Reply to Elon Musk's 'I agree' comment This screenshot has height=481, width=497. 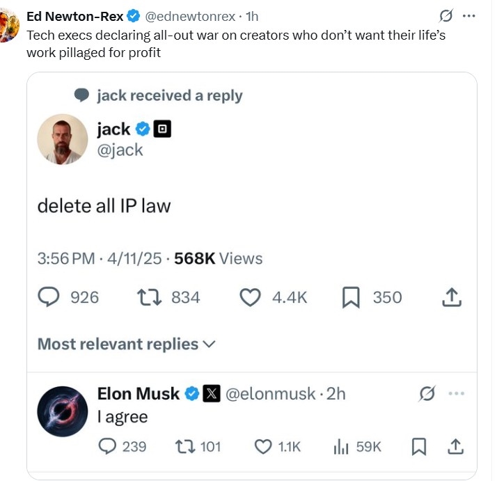[x=107, y=446]
